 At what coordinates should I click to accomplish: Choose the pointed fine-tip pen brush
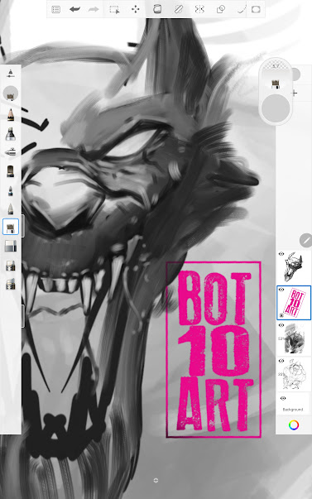pos(11,209)
